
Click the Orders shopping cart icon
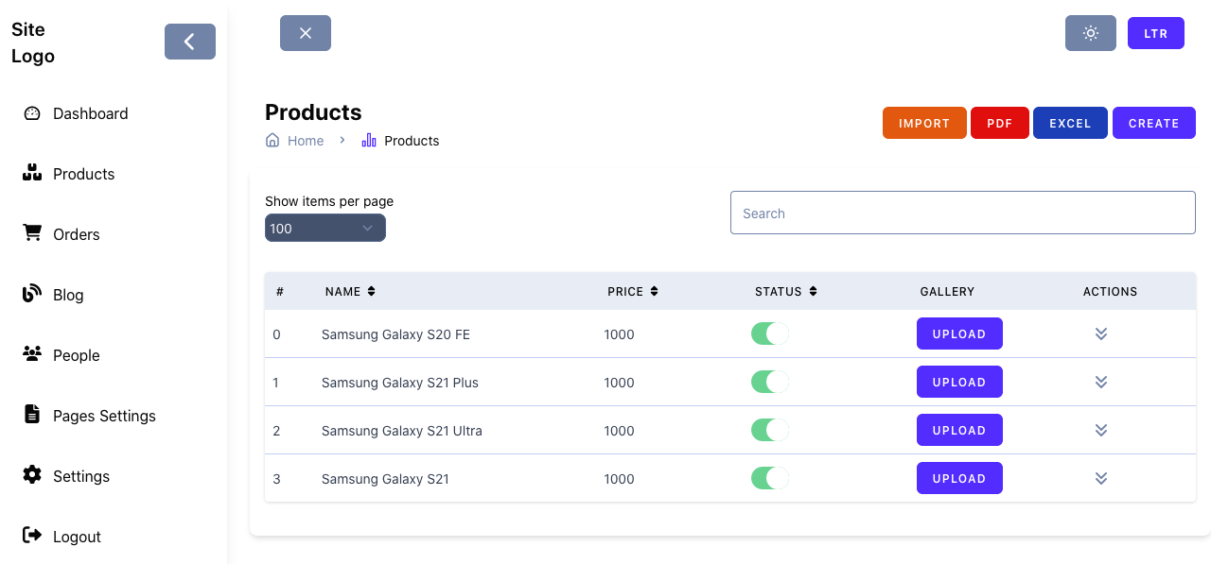click(x=32, y=233)
